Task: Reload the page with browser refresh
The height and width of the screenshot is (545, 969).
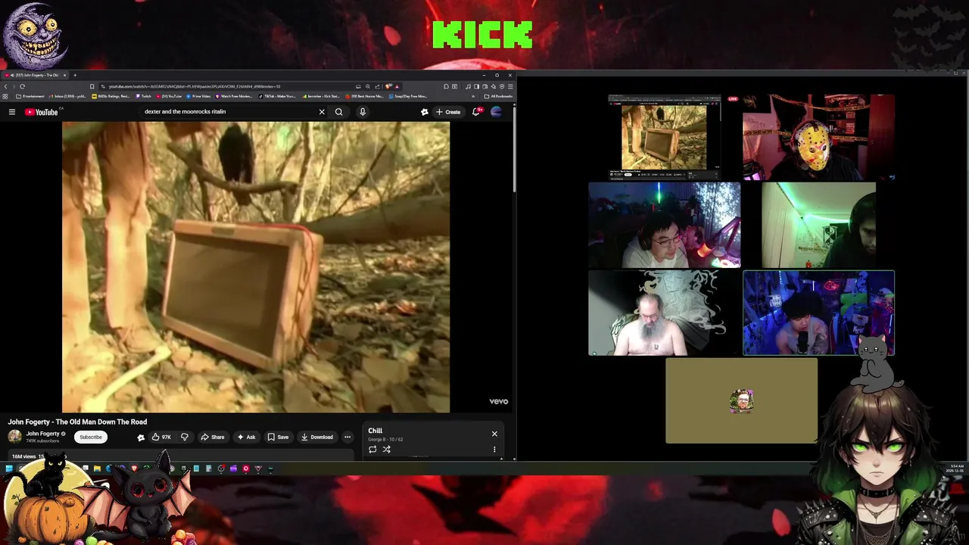Action: (22, 86)
